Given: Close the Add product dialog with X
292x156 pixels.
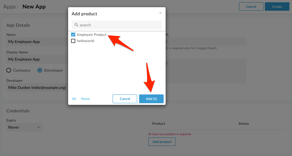Looking at the screenshot, I should pyautogui.click(x=160, y=13).
